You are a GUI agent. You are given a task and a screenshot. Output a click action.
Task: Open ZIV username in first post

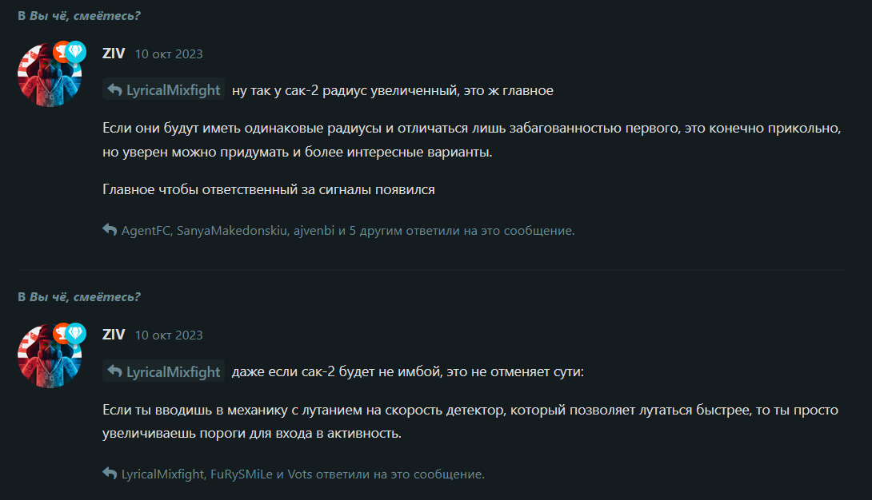click(x=114, y=54)
